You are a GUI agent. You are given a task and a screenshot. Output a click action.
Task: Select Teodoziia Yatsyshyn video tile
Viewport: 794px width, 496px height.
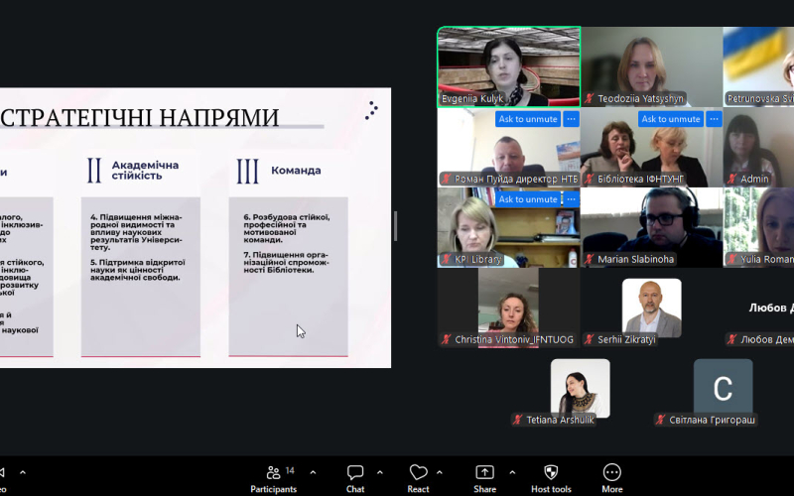[x=652, y=66]
